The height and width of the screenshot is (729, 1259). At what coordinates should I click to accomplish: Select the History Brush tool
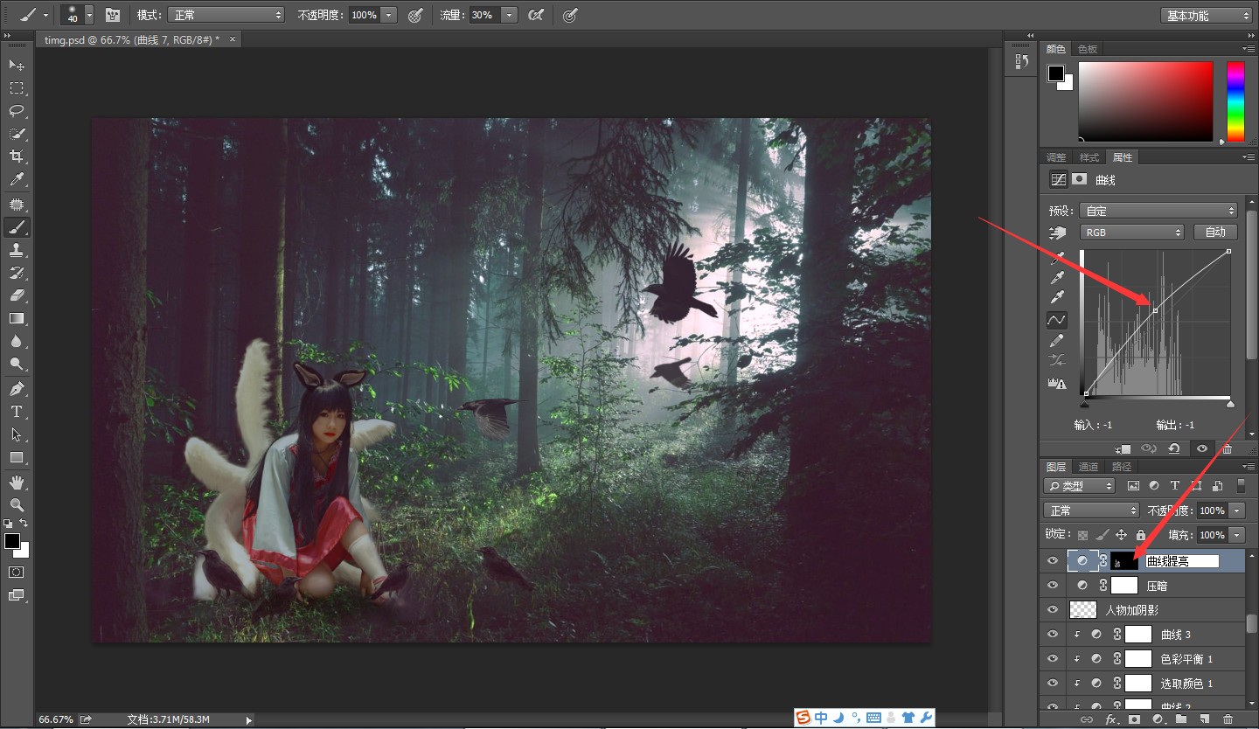tap(17, 273)
